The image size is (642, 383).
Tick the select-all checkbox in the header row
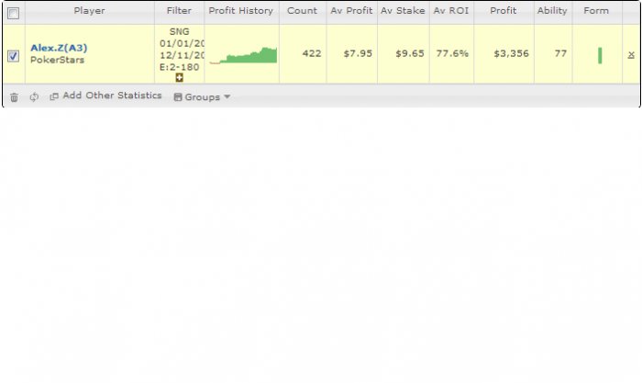pos(13,13)
